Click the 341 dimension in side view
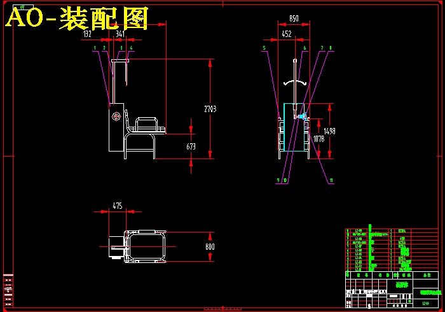 pyautogui.click(x=120, y=34)
